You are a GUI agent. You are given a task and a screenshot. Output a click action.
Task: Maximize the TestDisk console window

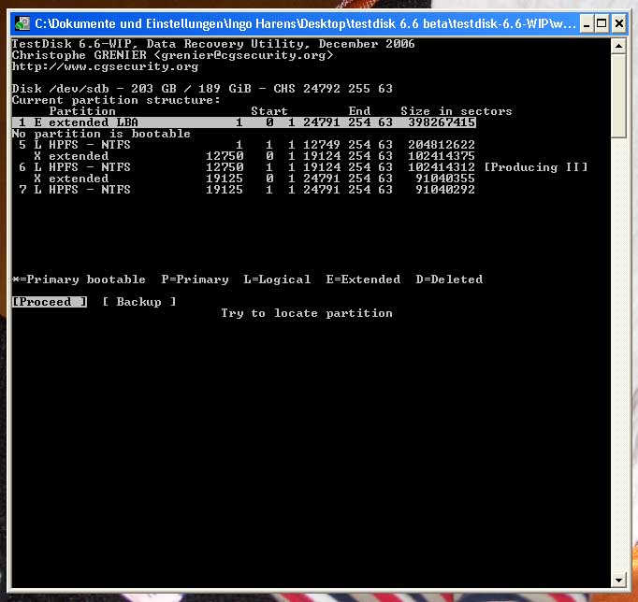coord(602,23)
